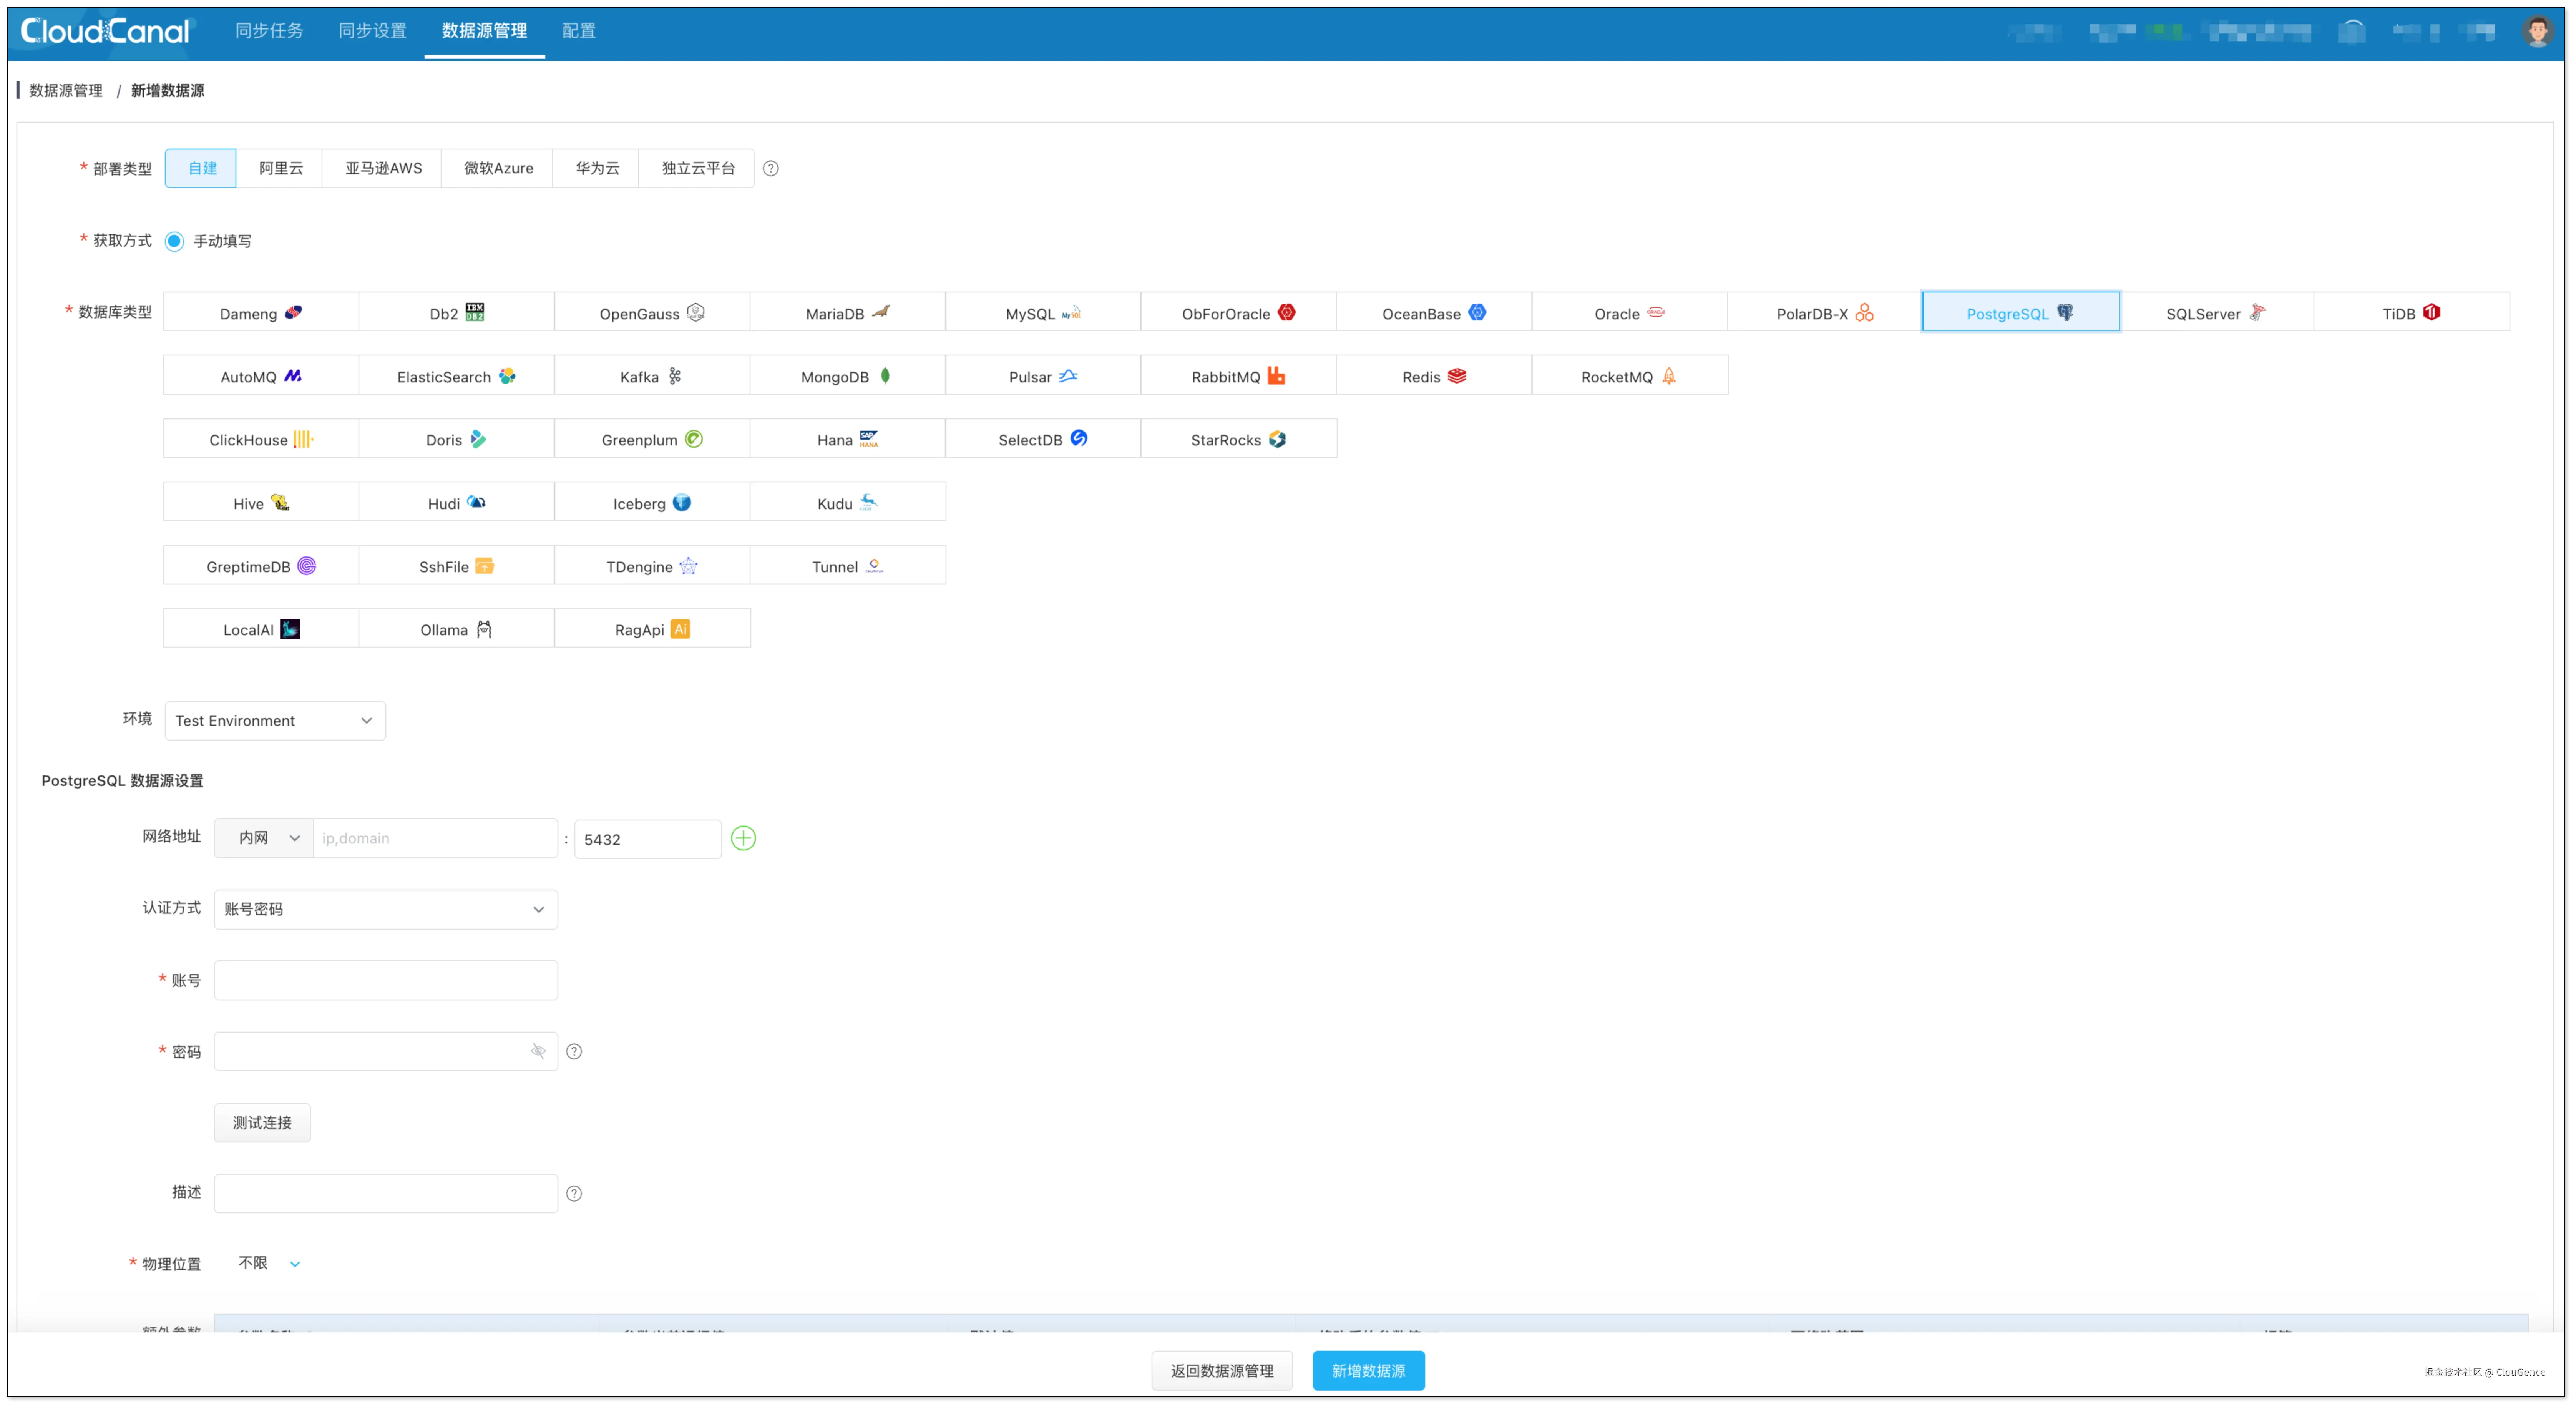Image resolution: width=2576 pixels, height=1408 pixels.
Task: Choose the Kafka database type
Action: (x=651, y=376)
